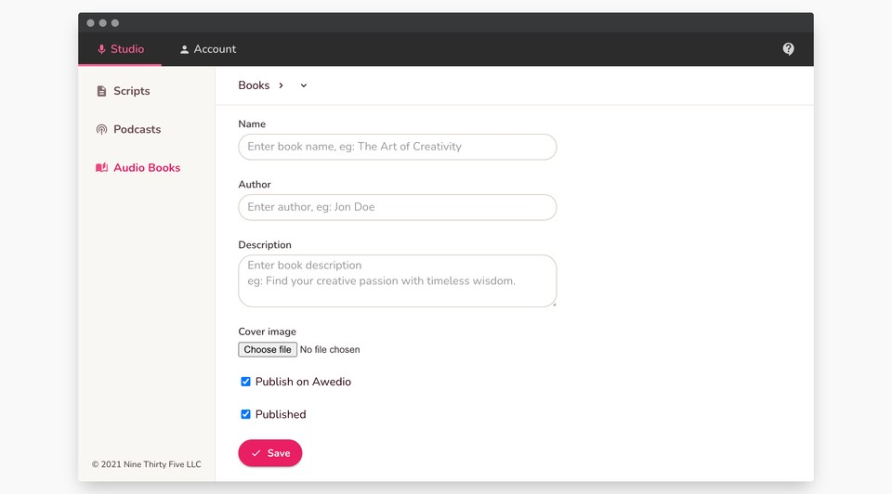Open the Account tab
The image size is (892, 494).
pyautogui.click(x=208, y=49)
